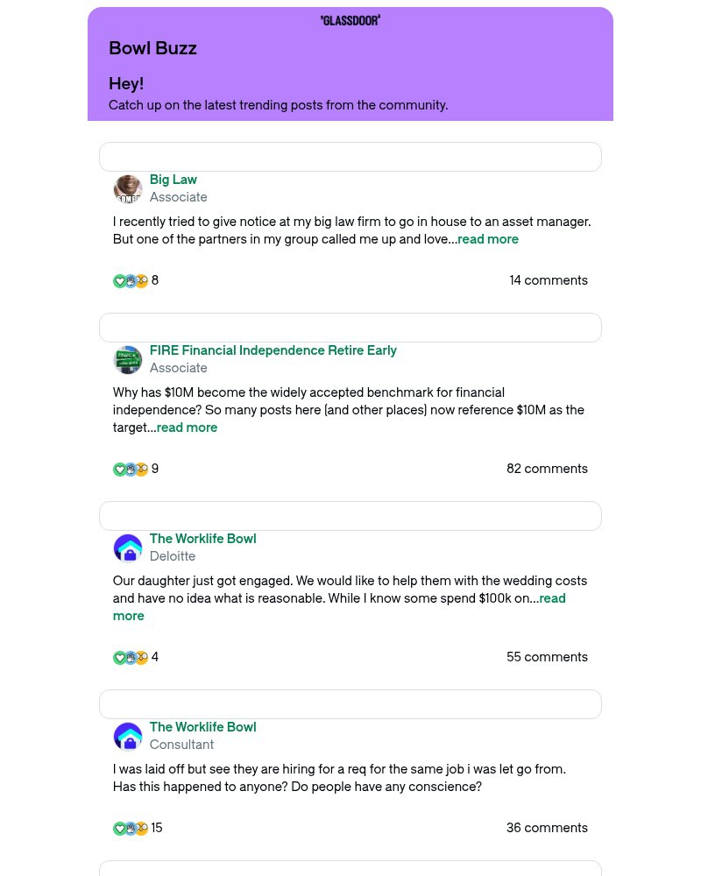The image size is (701, 876).
Task: Click the Worklife Bowl avatar on Deloitte post
Action: click(128, 548)
